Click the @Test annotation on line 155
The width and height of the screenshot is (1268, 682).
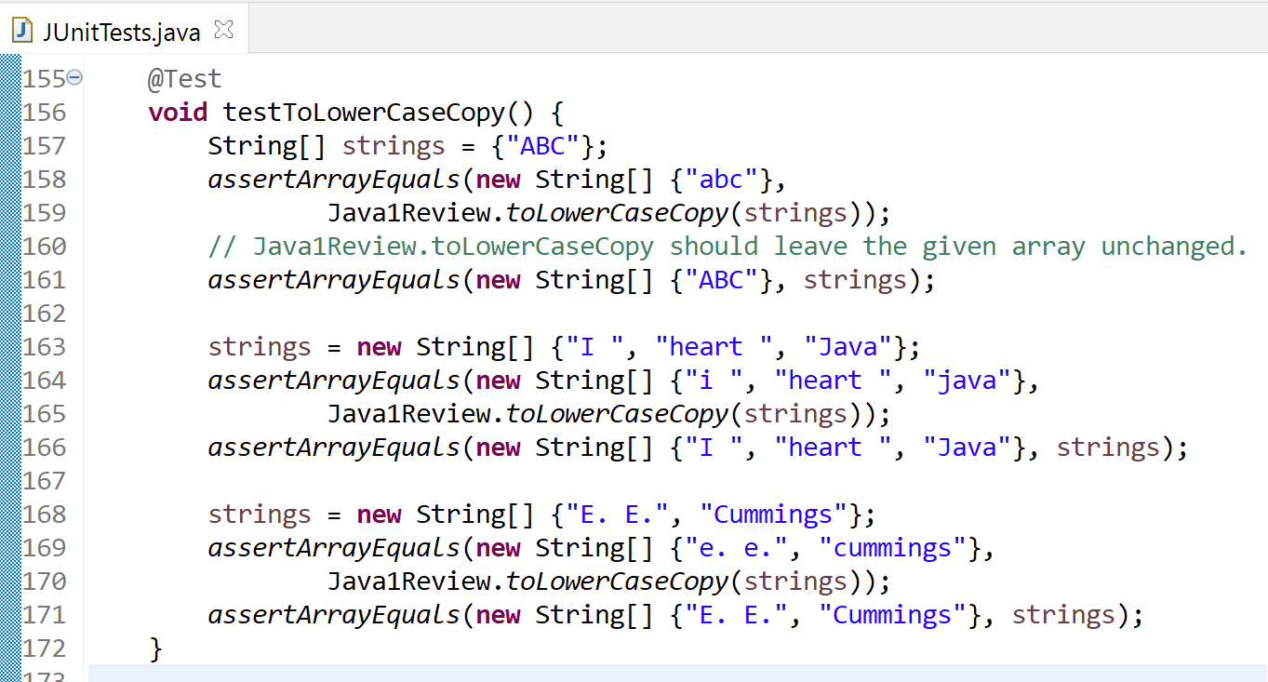tap(184, 78)
